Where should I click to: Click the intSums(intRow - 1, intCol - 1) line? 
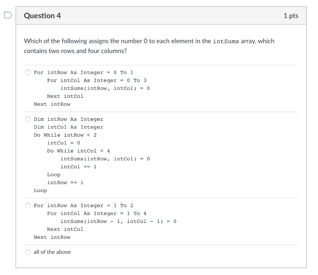(119, 221)
